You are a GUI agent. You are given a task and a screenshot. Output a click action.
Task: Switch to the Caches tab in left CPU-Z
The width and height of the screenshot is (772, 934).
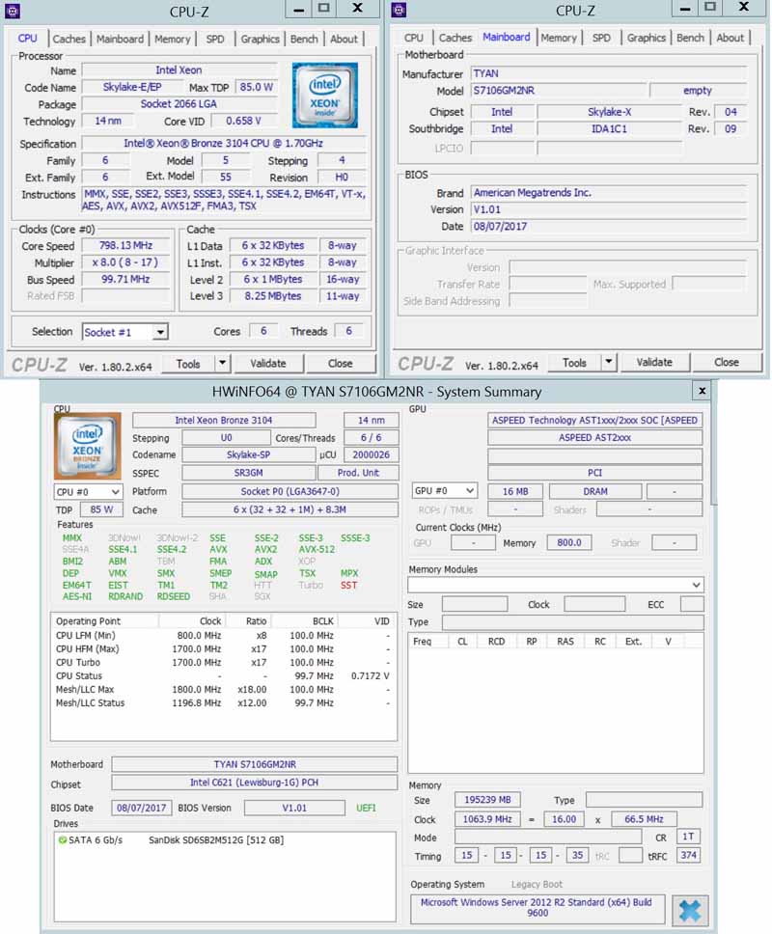(69, 40)
